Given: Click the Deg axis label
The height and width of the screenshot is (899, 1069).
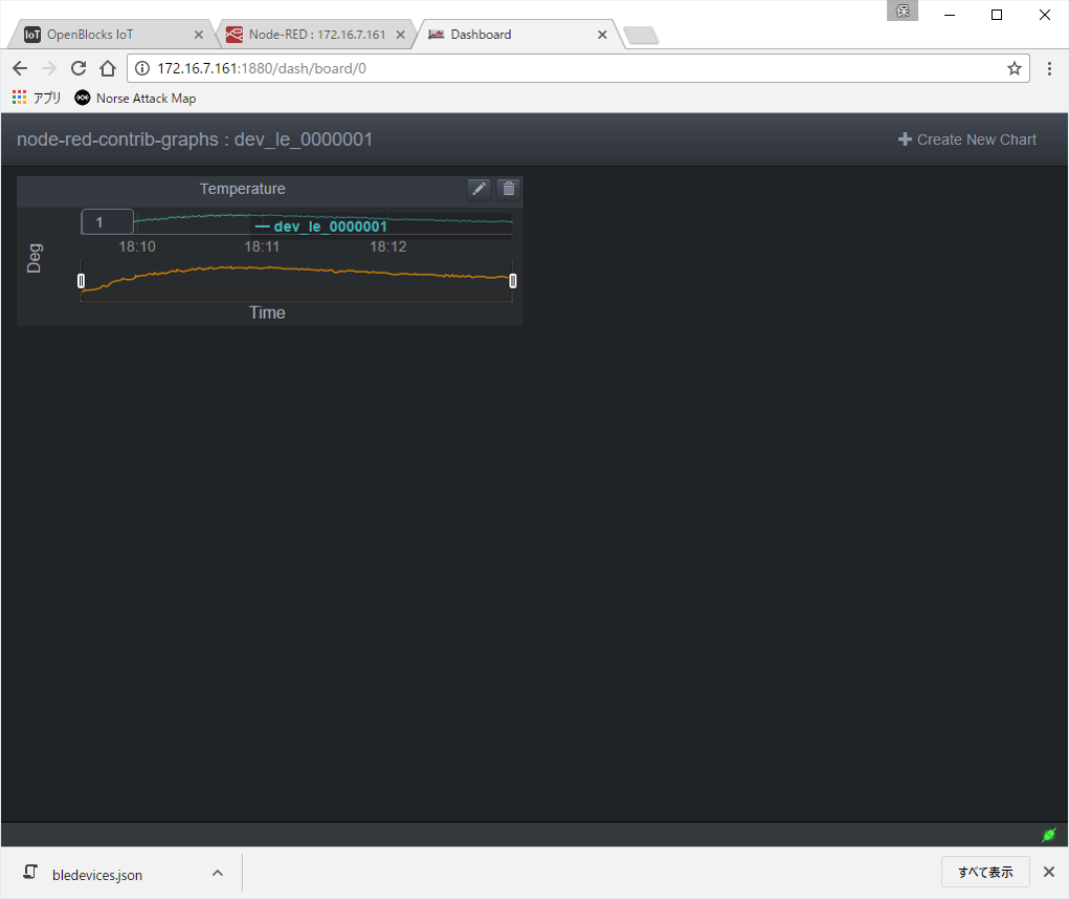Looking at the screenshot, I should point(34,259).
